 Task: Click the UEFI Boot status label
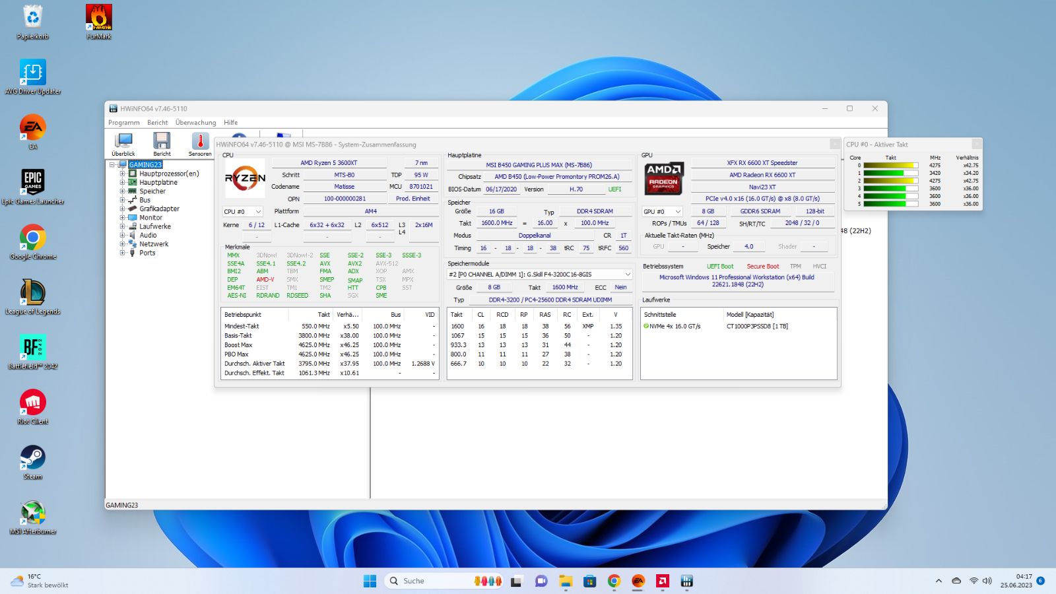tap(720, 267)
